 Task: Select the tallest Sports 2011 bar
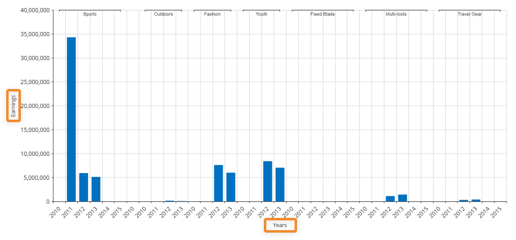(x=71, y=119)
